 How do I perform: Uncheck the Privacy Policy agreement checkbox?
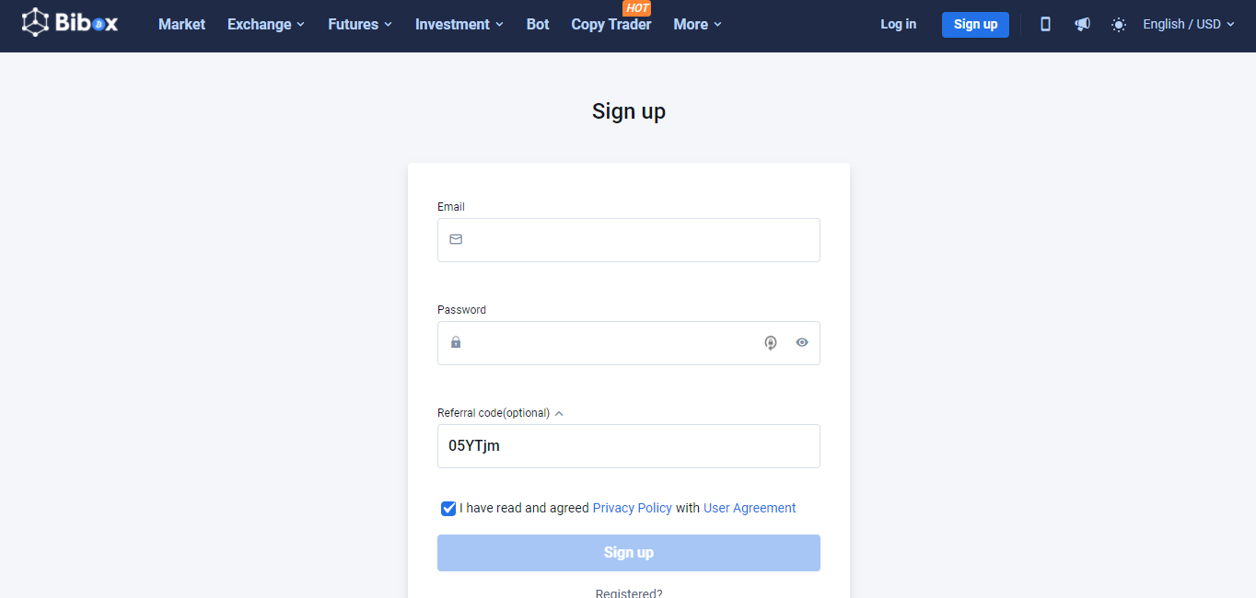tap(448, 508)
